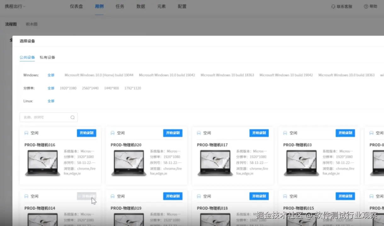Select the 公共设备 tab
Image resolution: width=384 pixels, height=226 pixels.
[27, 57]
